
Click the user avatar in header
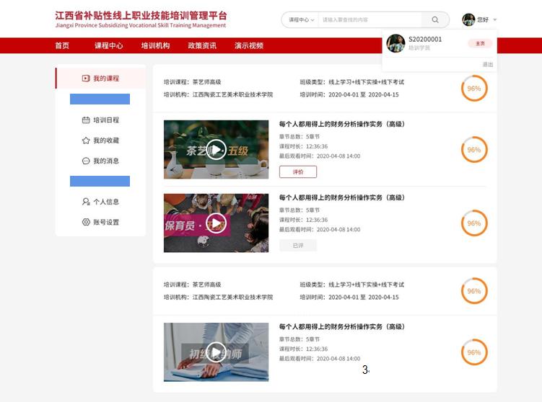(x=469, y=20)
